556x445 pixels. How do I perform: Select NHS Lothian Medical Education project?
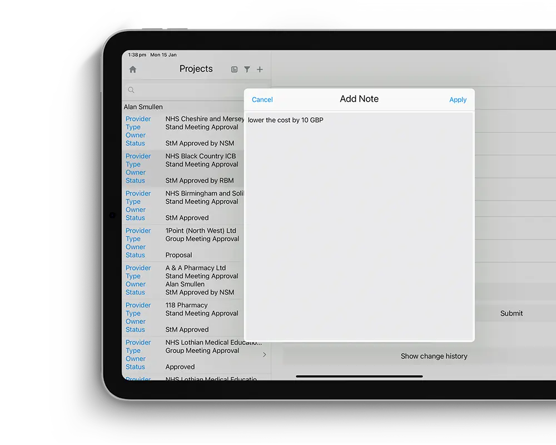(196, 354)
